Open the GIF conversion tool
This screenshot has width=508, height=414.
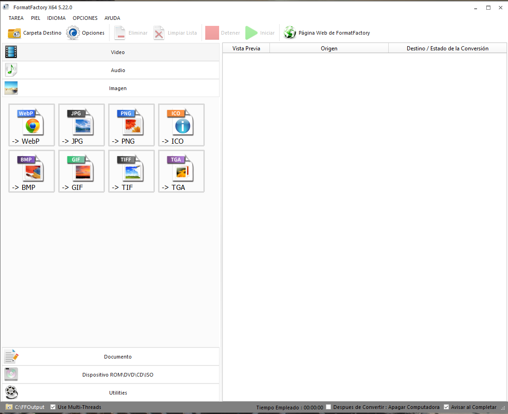[81, 171]
